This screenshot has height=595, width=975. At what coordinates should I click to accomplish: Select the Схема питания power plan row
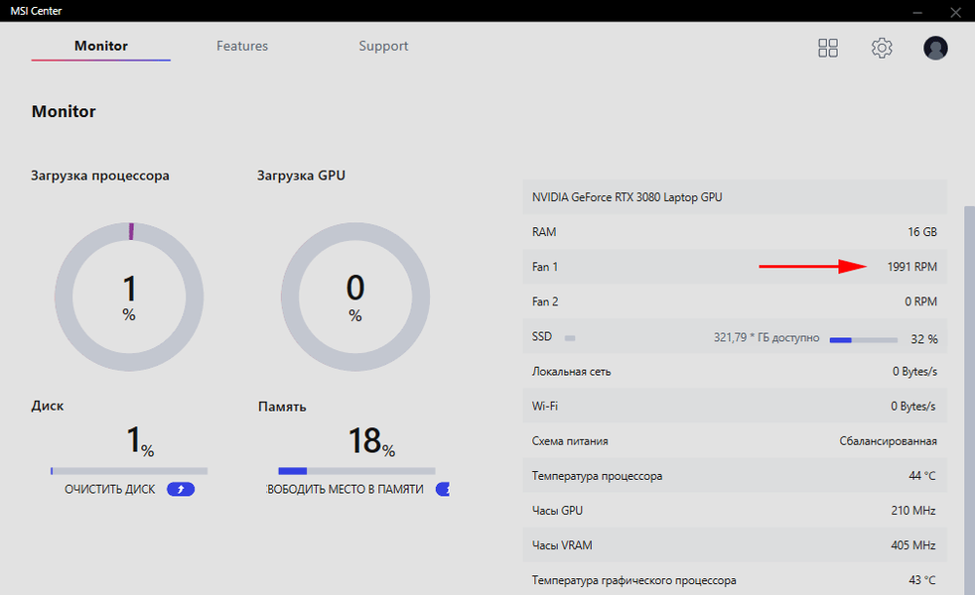[735, 441]
